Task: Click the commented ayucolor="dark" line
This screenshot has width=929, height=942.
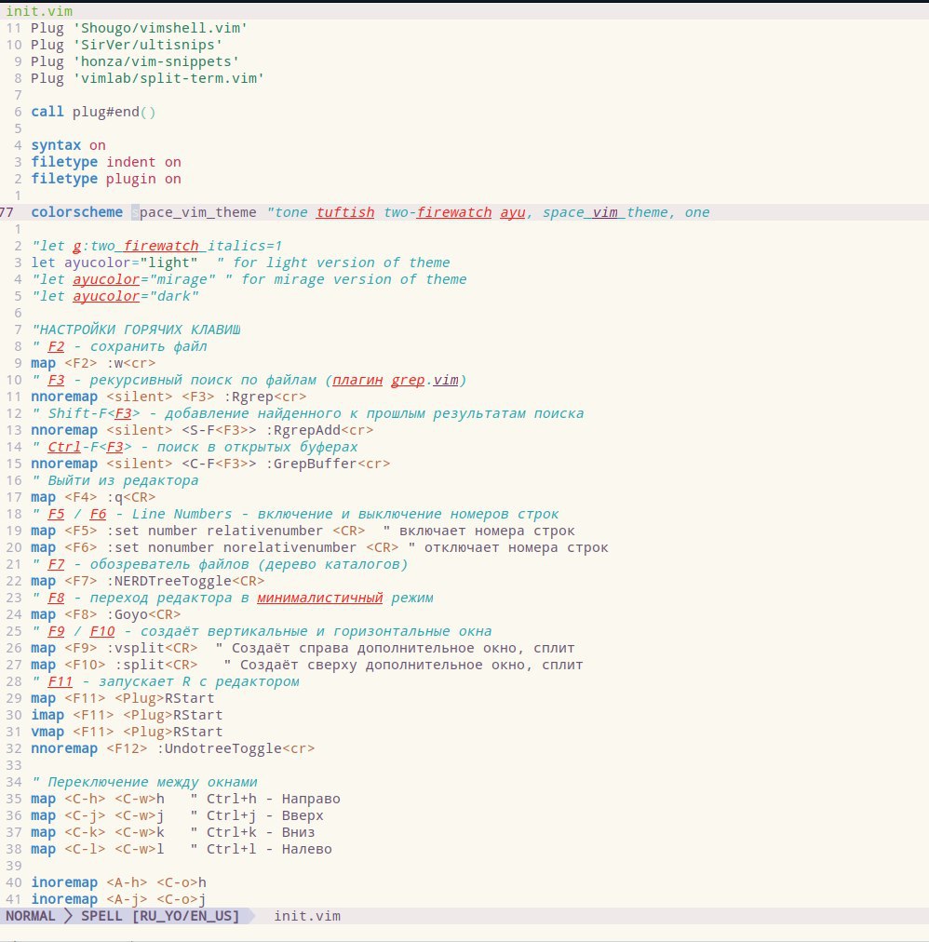Action: point(114,296)
